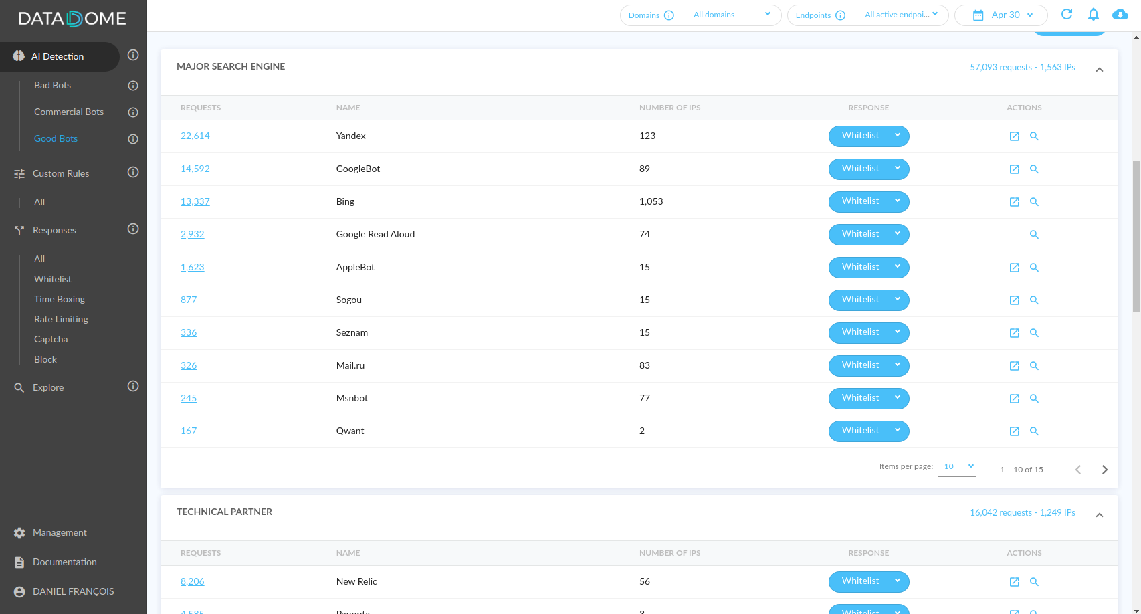Viewport: 1141px width, 614px height.
Task: Click the info icon next to AI Detection
Action: (133, 55)
